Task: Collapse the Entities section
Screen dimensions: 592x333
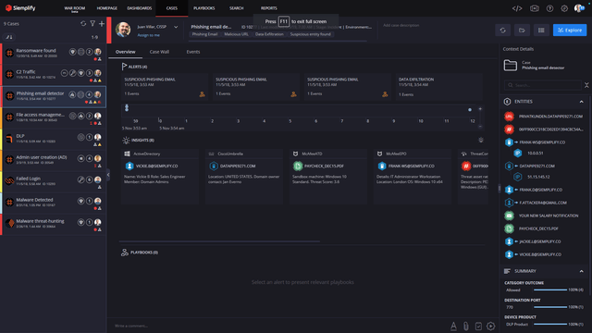Action: click(x=582, y=102)
